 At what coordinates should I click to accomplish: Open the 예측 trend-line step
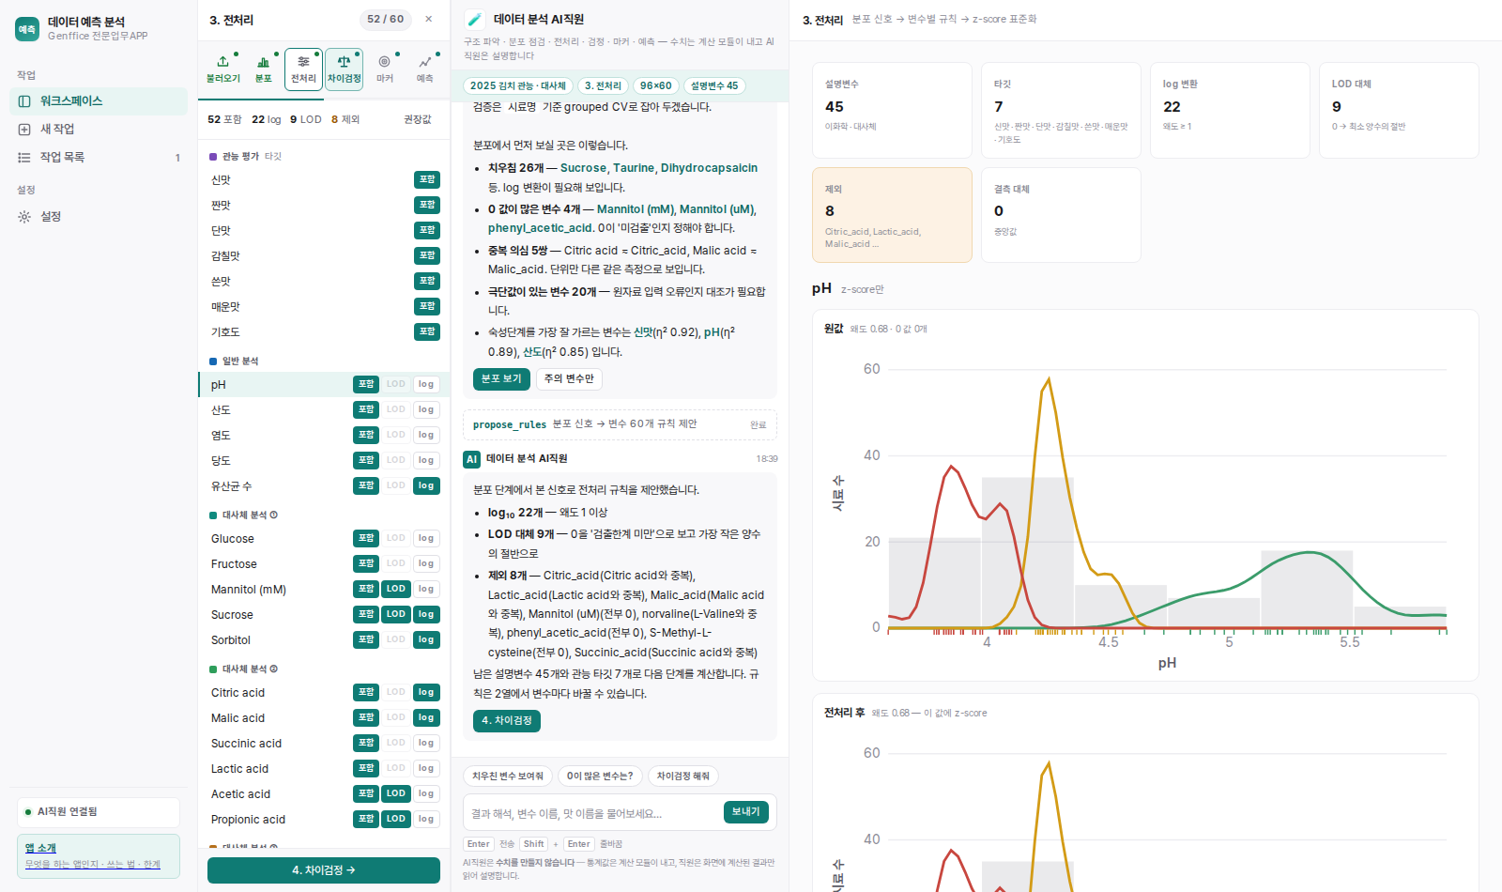click(425, 69)
